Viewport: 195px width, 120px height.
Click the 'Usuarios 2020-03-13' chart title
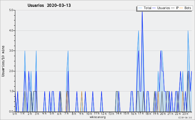tap(49, 6)
